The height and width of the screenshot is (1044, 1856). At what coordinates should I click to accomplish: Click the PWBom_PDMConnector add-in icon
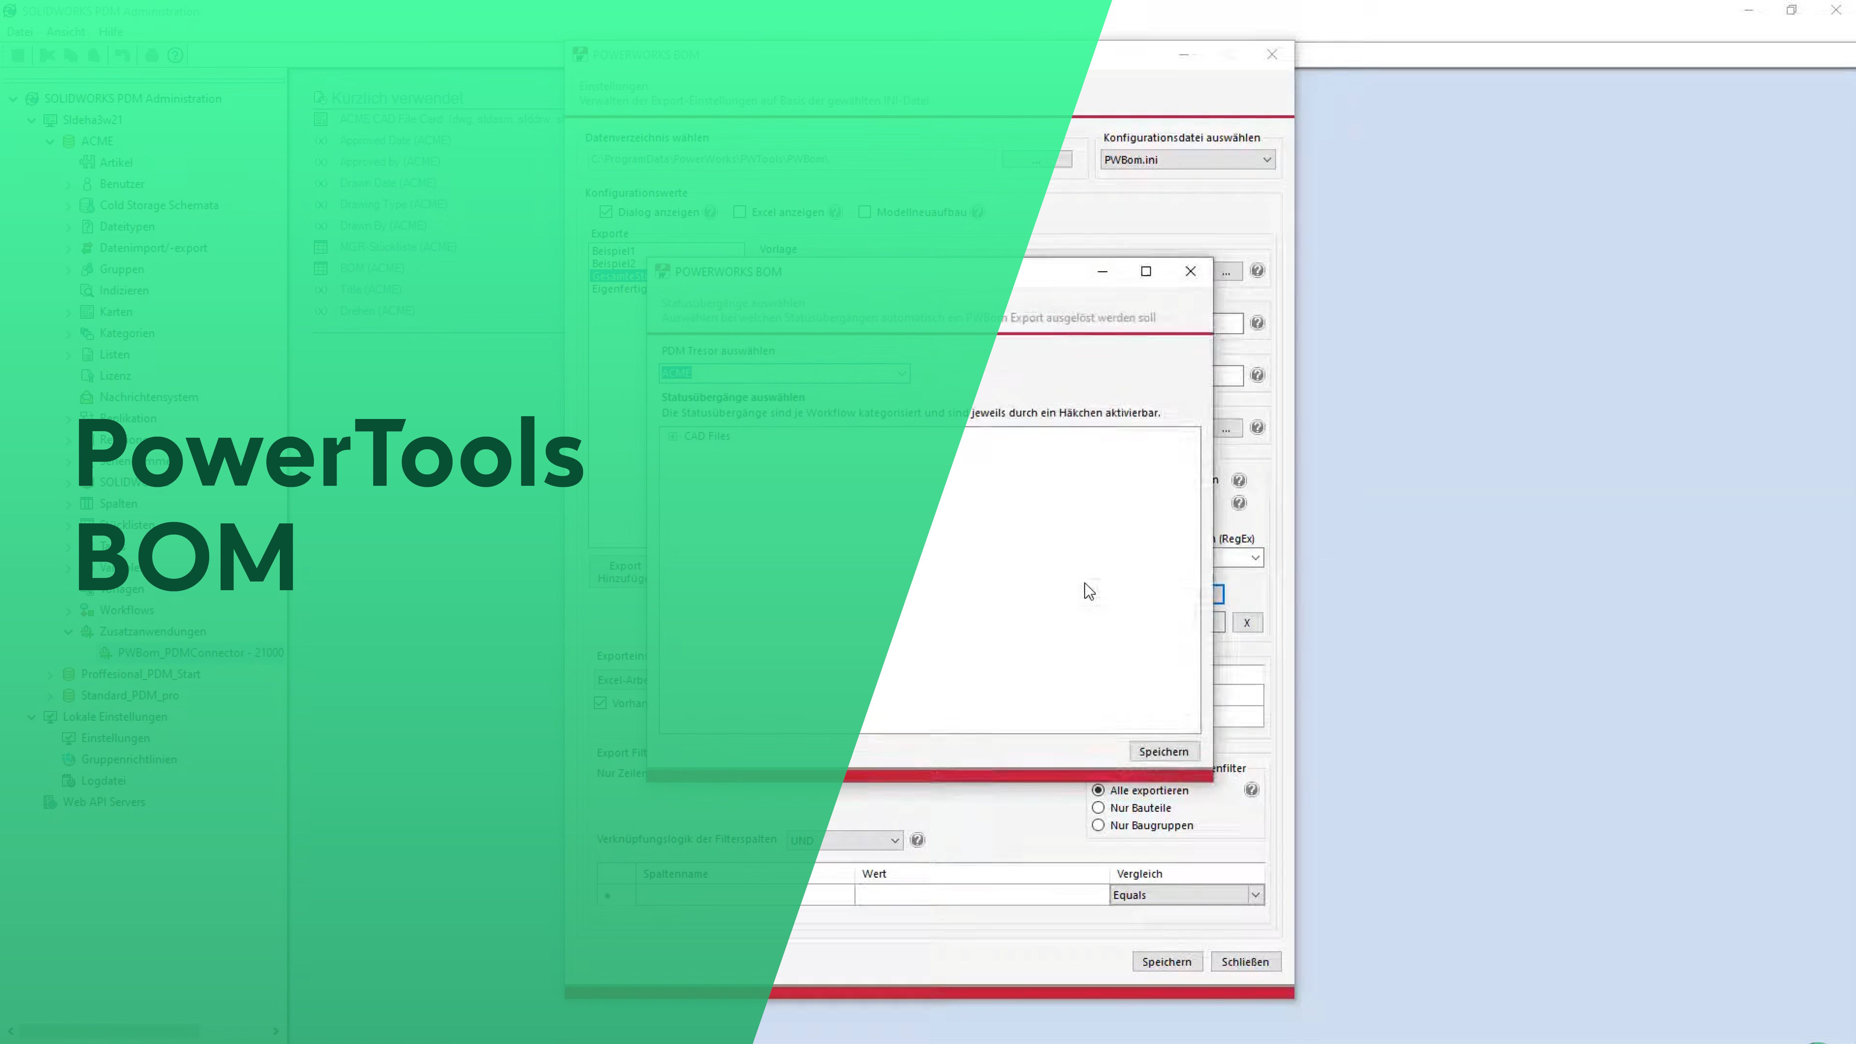point(106,653)
